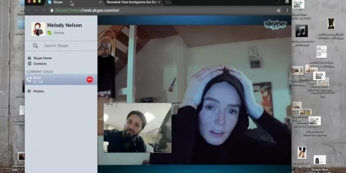Toggle the green Online status indicator
This screenshot has height=173, width=346.
49,33
